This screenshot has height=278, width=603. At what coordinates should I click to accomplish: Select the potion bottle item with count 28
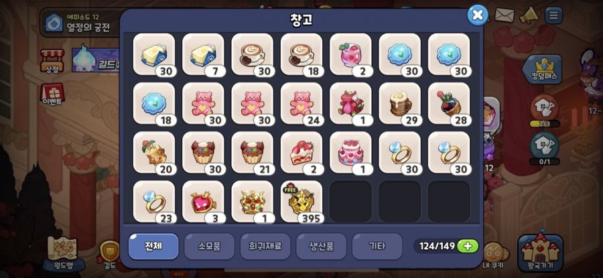pos(449,103)
